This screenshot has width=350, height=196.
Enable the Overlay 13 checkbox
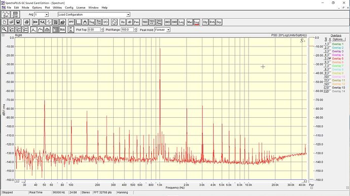click(330, 87)
